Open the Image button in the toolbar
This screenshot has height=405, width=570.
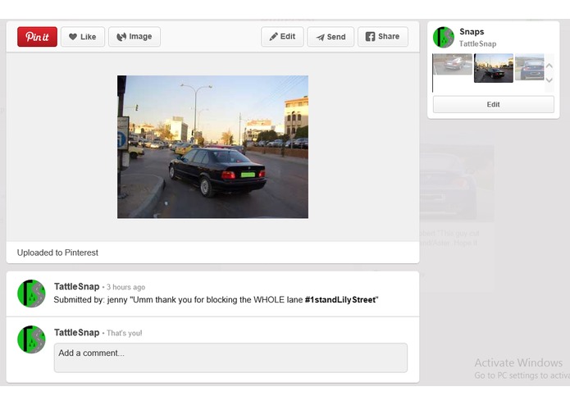tap(135, 37)
